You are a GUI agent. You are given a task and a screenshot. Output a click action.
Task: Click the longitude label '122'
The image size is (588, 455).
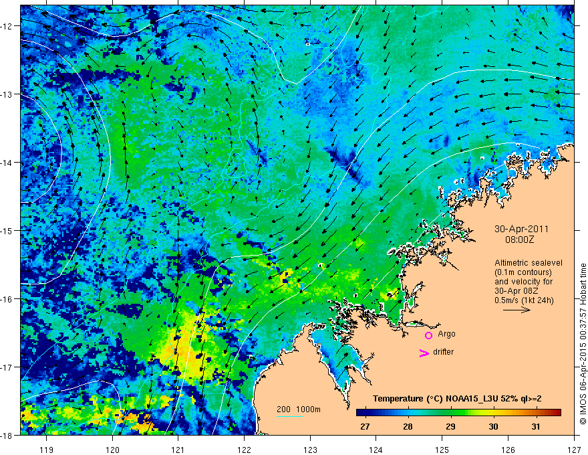(x=244, y=450)
